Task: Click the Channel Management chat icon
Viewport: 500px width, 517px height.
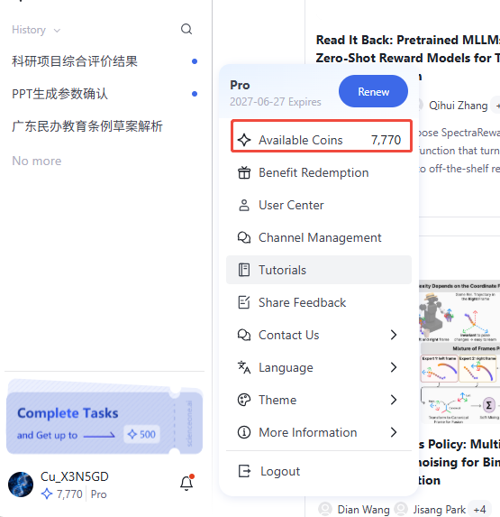Action: [244, 237]
